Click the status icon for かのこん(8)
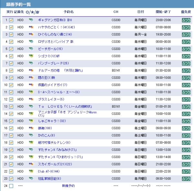The image size is (194, 191). 31,135
